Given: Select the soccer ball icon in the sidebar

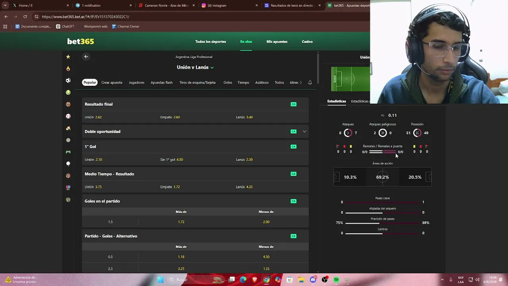Looking at the screenshot, I should point(68,81).
